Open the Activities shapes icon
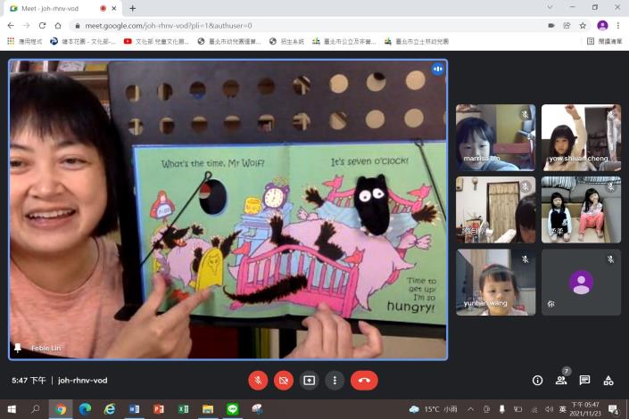 coord(608,380)
